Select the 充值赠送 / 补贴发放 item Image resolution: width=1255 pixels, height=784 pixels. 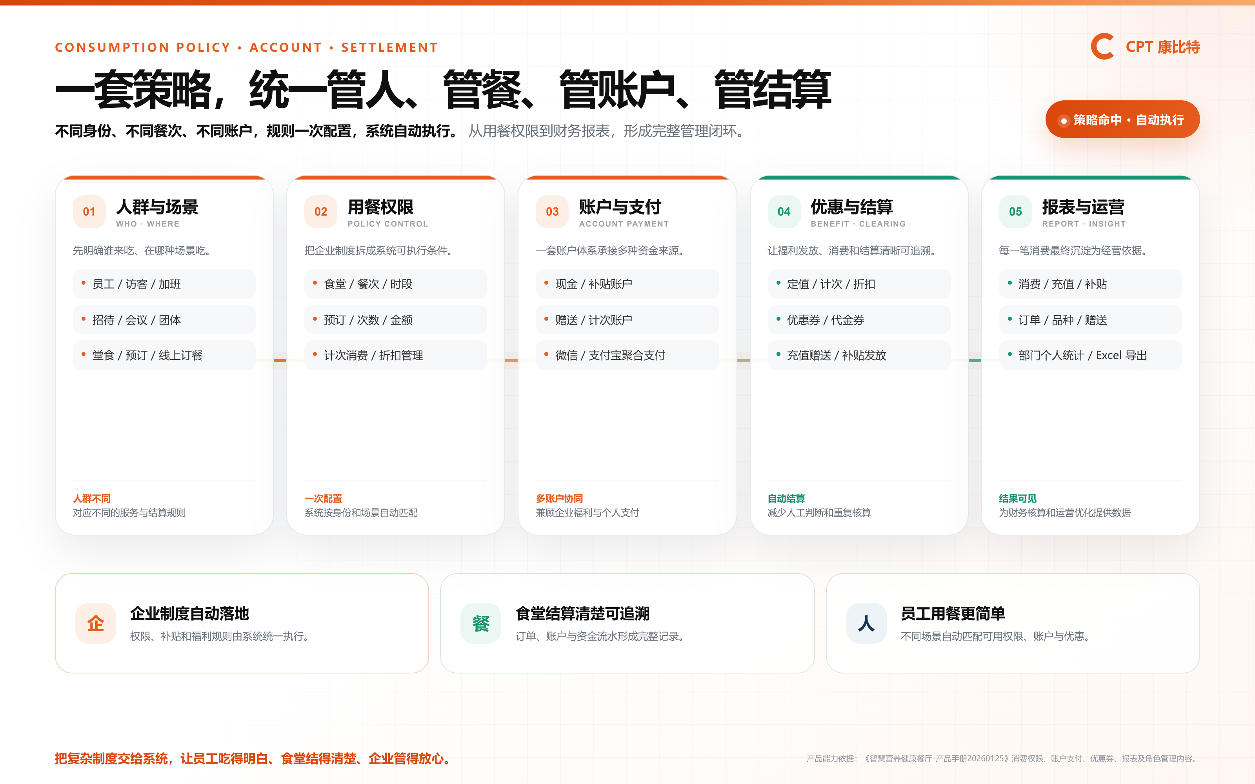859,355
